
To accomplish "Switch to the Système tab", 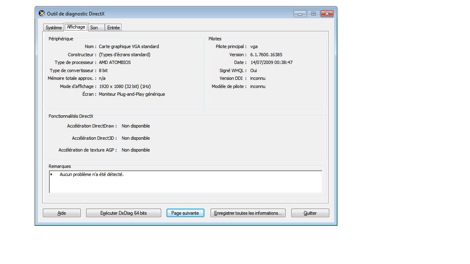I will click(54, 28).
